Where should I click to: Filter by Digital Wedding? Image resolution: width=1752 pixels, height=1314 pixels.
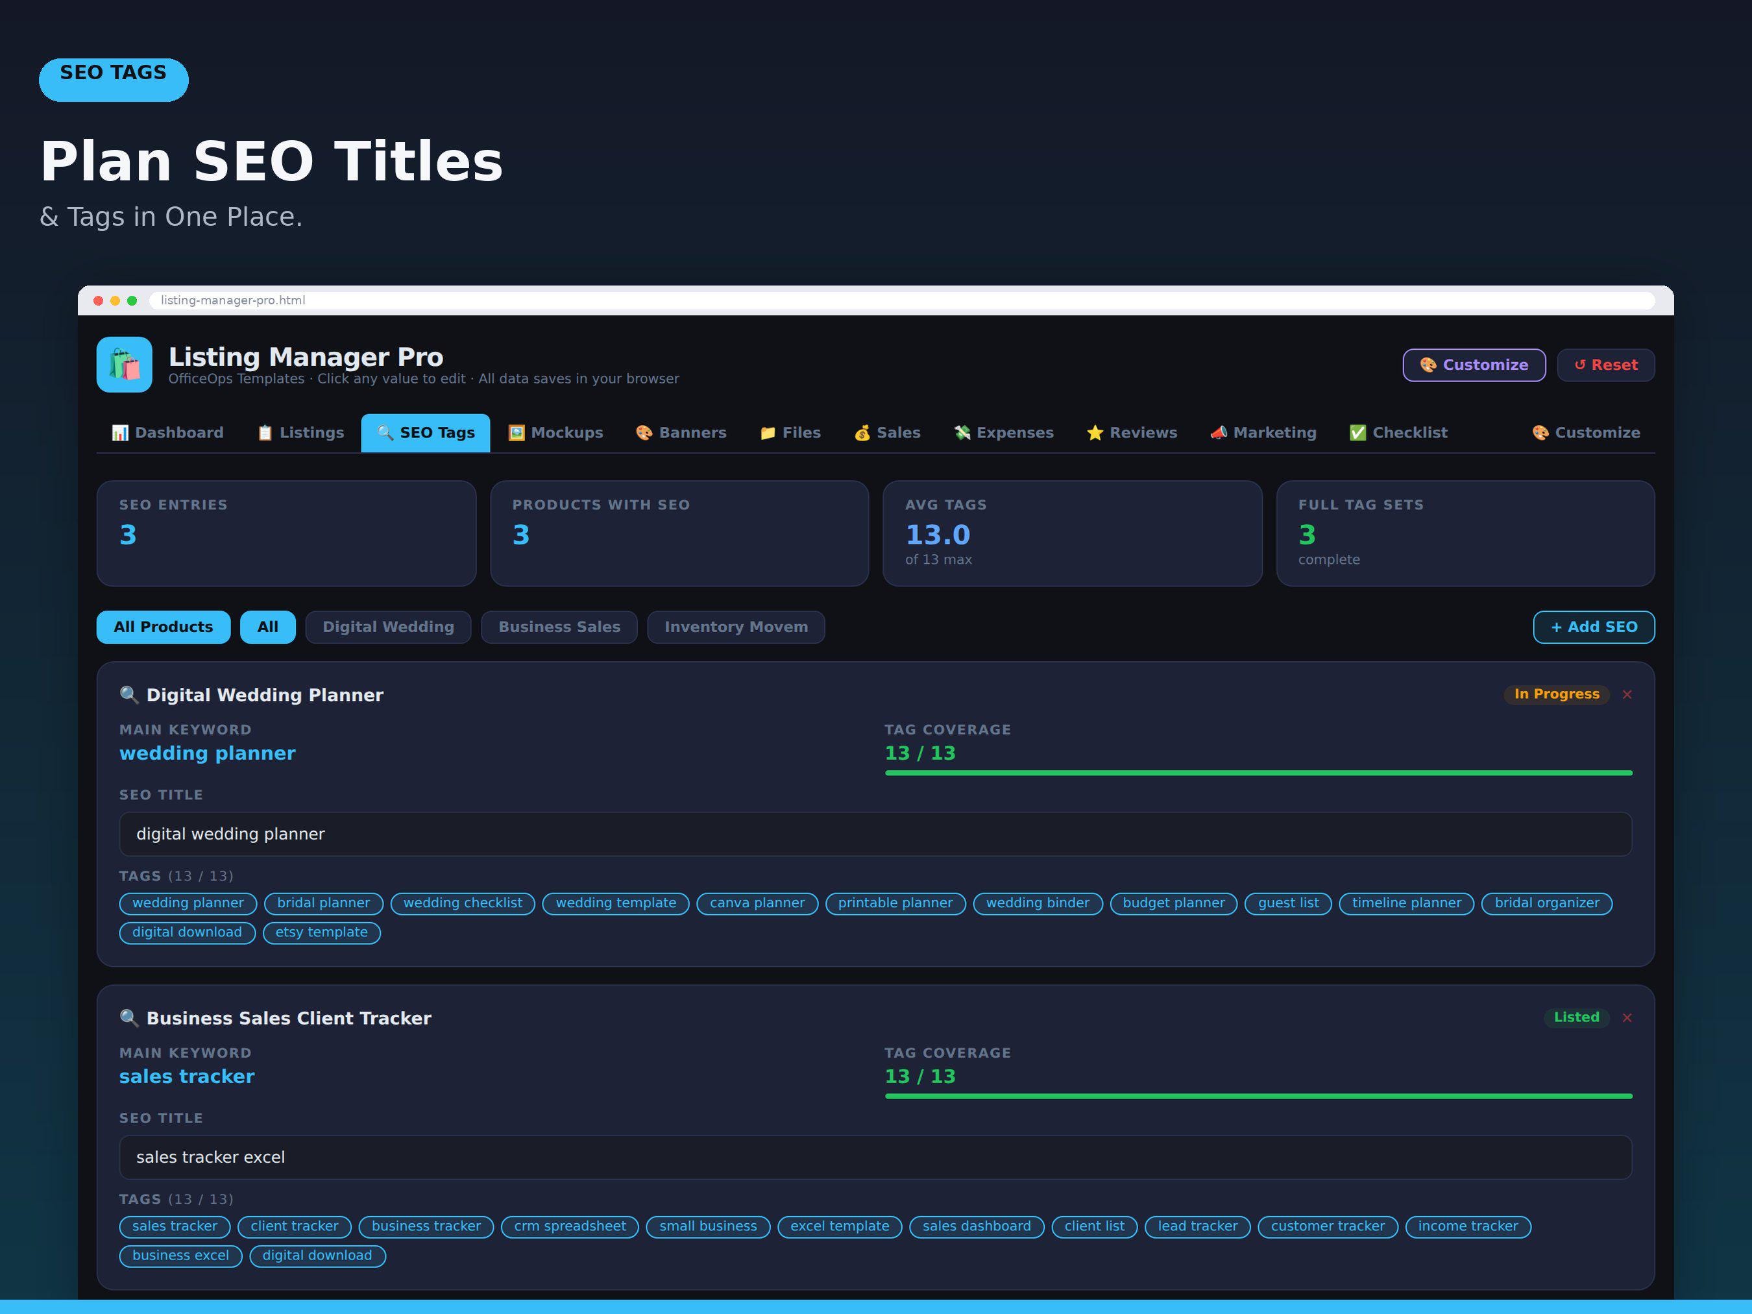coord(388,627)
